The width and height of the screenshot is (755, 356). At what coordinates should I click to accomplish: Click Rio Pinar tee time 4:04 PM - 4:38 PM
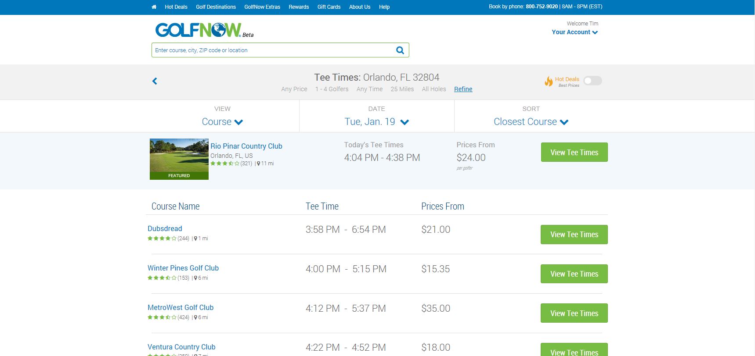click(x=382, y=157)
